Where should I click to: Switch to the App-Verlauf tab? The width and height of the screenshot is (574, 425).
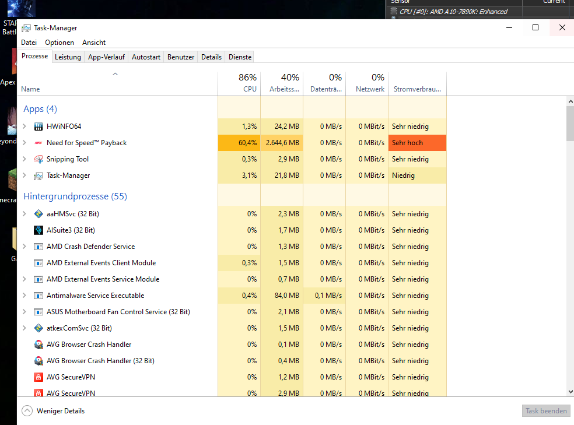click(106, 57)
